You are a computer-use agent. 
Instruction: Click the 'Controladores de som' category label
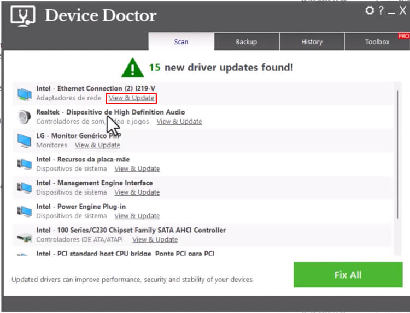(92, 122)
